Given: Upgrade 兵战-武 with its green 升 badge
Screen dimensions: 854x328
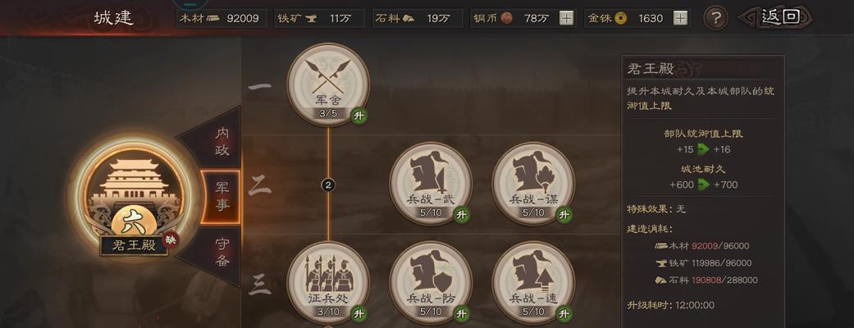Looking at the screenshot, I should pyautogui.click(x=461, y=215).
